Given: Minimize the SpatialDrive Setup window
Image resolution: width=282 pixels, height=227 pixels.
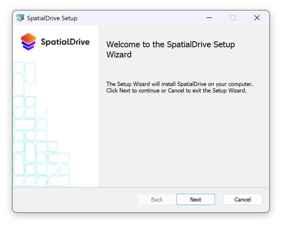Looking at the screenshot, I should pos(209,18).
